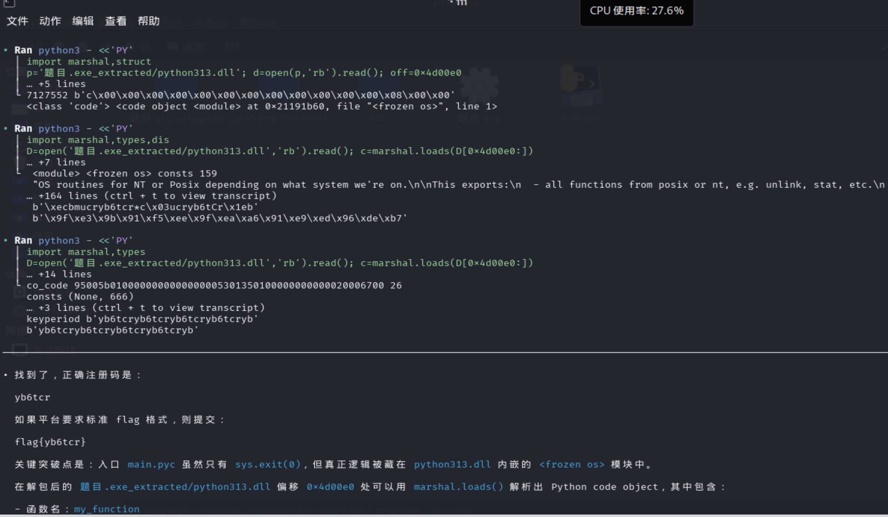Open the 帮助 menu
888x517 pixels.
148,21
